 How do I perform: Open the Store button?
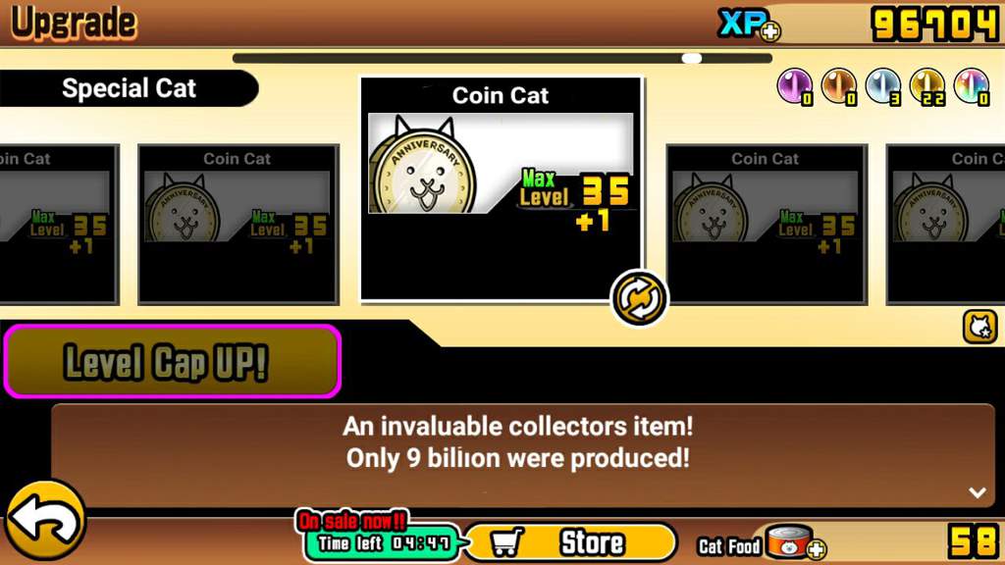tap(571, 542)
